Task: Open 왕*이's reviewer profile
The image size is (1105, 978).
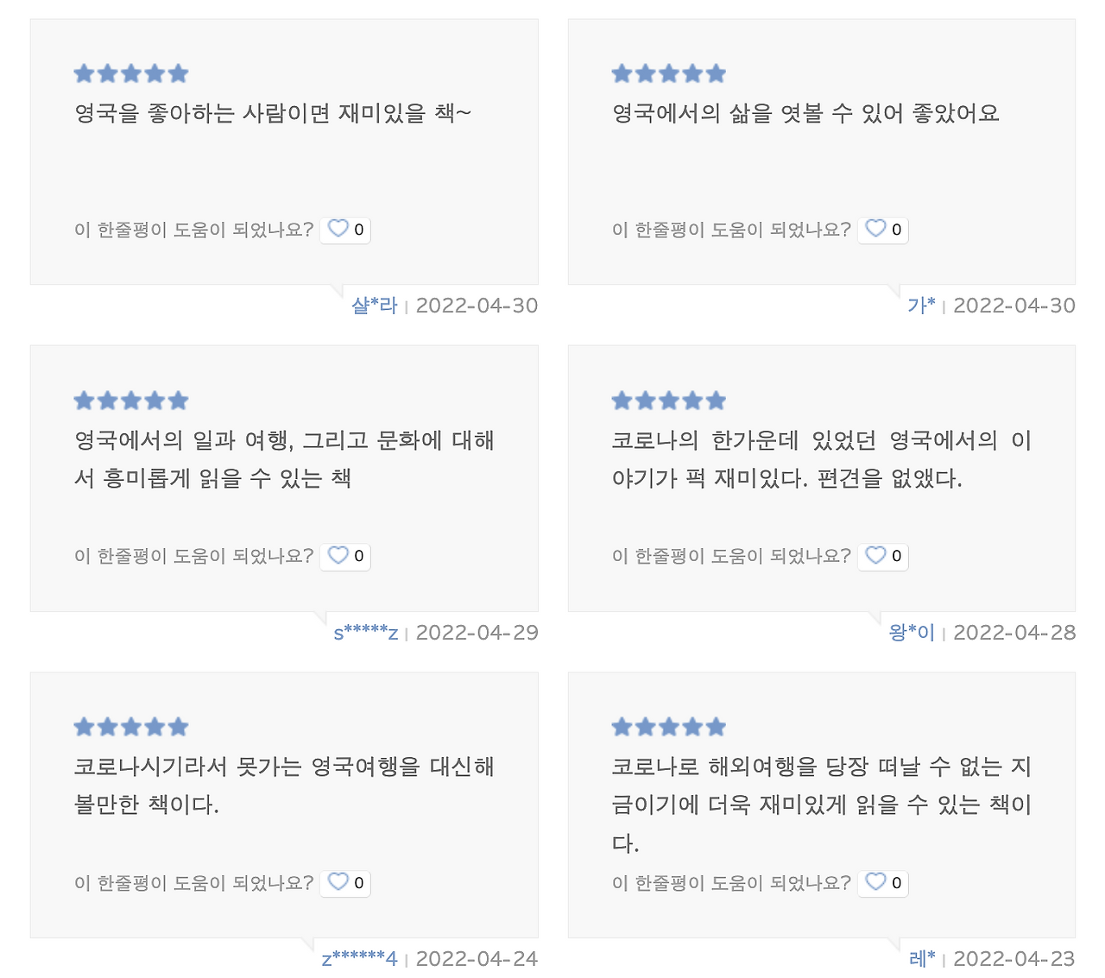Action: (914, 632)
